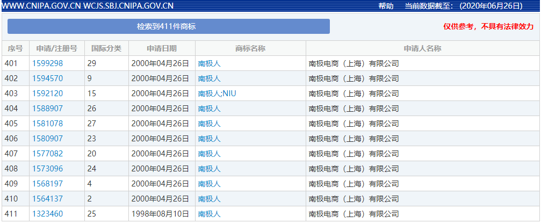The height and width of the screenshot is (223, 541).
Task: Open trademark name 南极人 in row 402
Action: (x=210, y=78)
